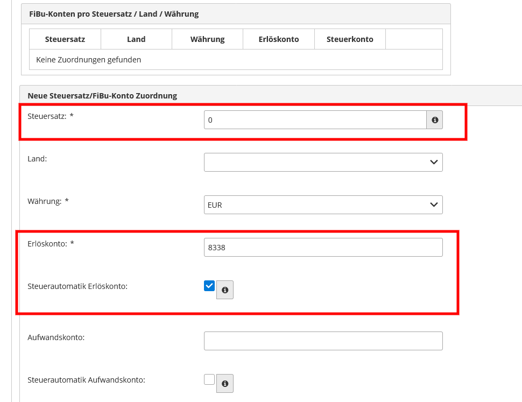Uncheck Steuerautomatik Erlöskonto checkbox
Viewport: 522px width, 402px height.
pyautogui.click(x=209, y=286)
